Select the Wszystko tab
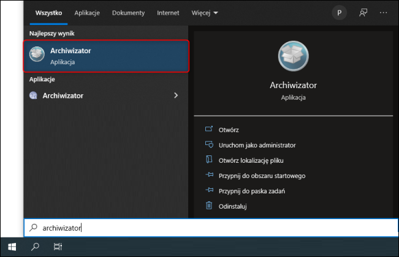The width and height of the screenshot is (399, 257). [49, 12]
